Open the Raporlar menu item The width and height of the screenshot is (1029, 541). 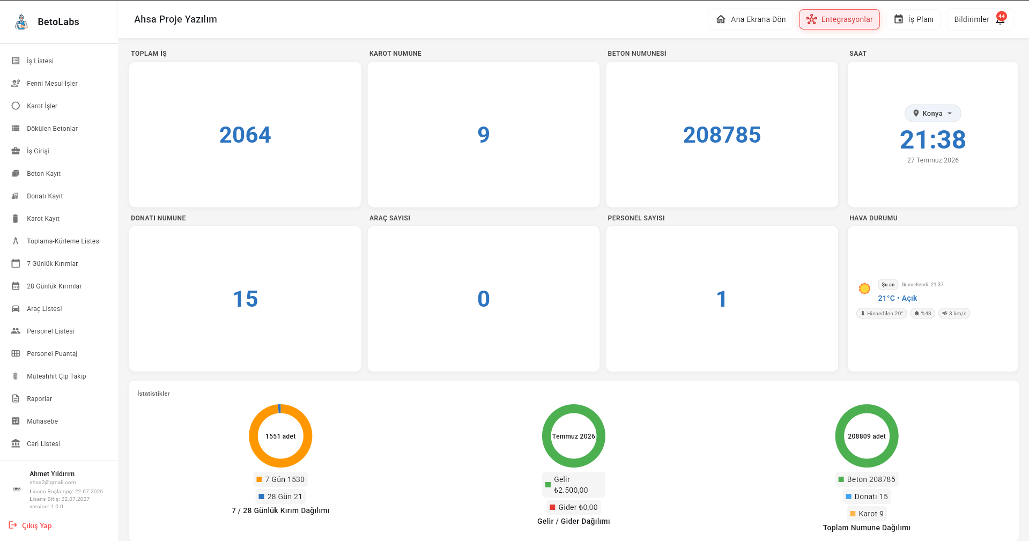tap(59, 399)
